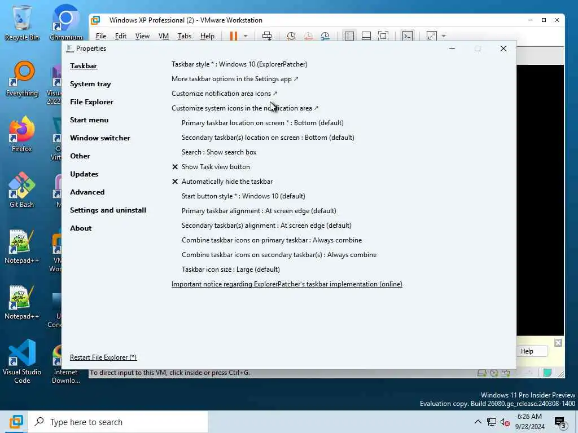
Task: Select the Window switcher section
Action: click(x=100, y=138)
